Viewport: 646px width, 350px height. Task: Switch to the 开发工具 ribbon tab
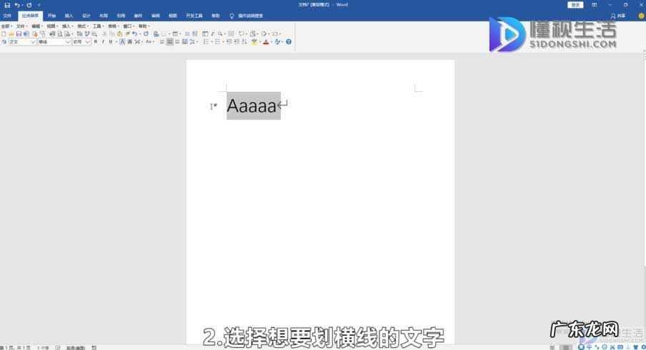point(194,16)
